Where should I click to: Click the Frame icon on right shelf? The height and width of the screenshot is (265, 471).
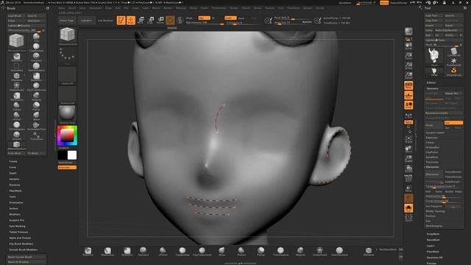408,139
